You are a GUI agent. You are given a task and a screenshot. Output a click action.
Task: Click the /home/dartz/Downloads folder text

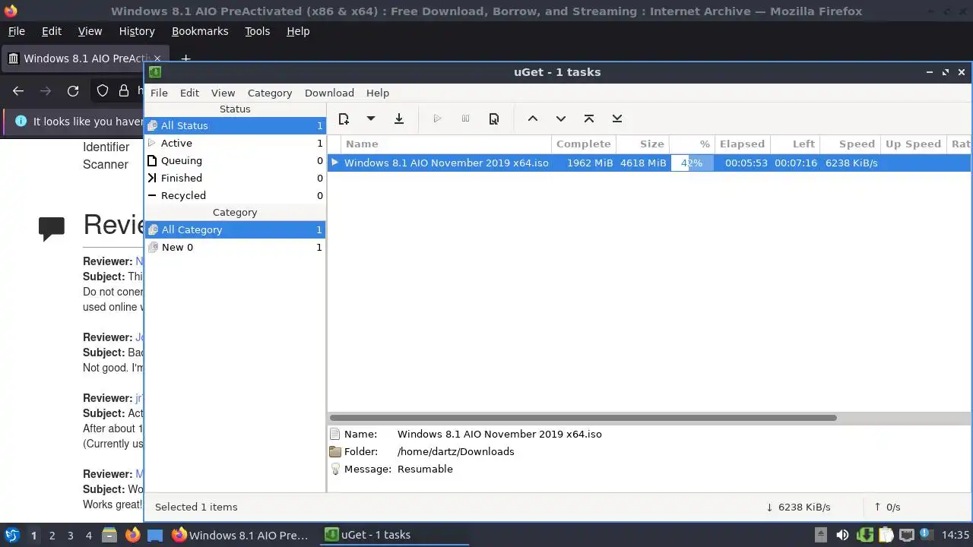coord(455,451)
